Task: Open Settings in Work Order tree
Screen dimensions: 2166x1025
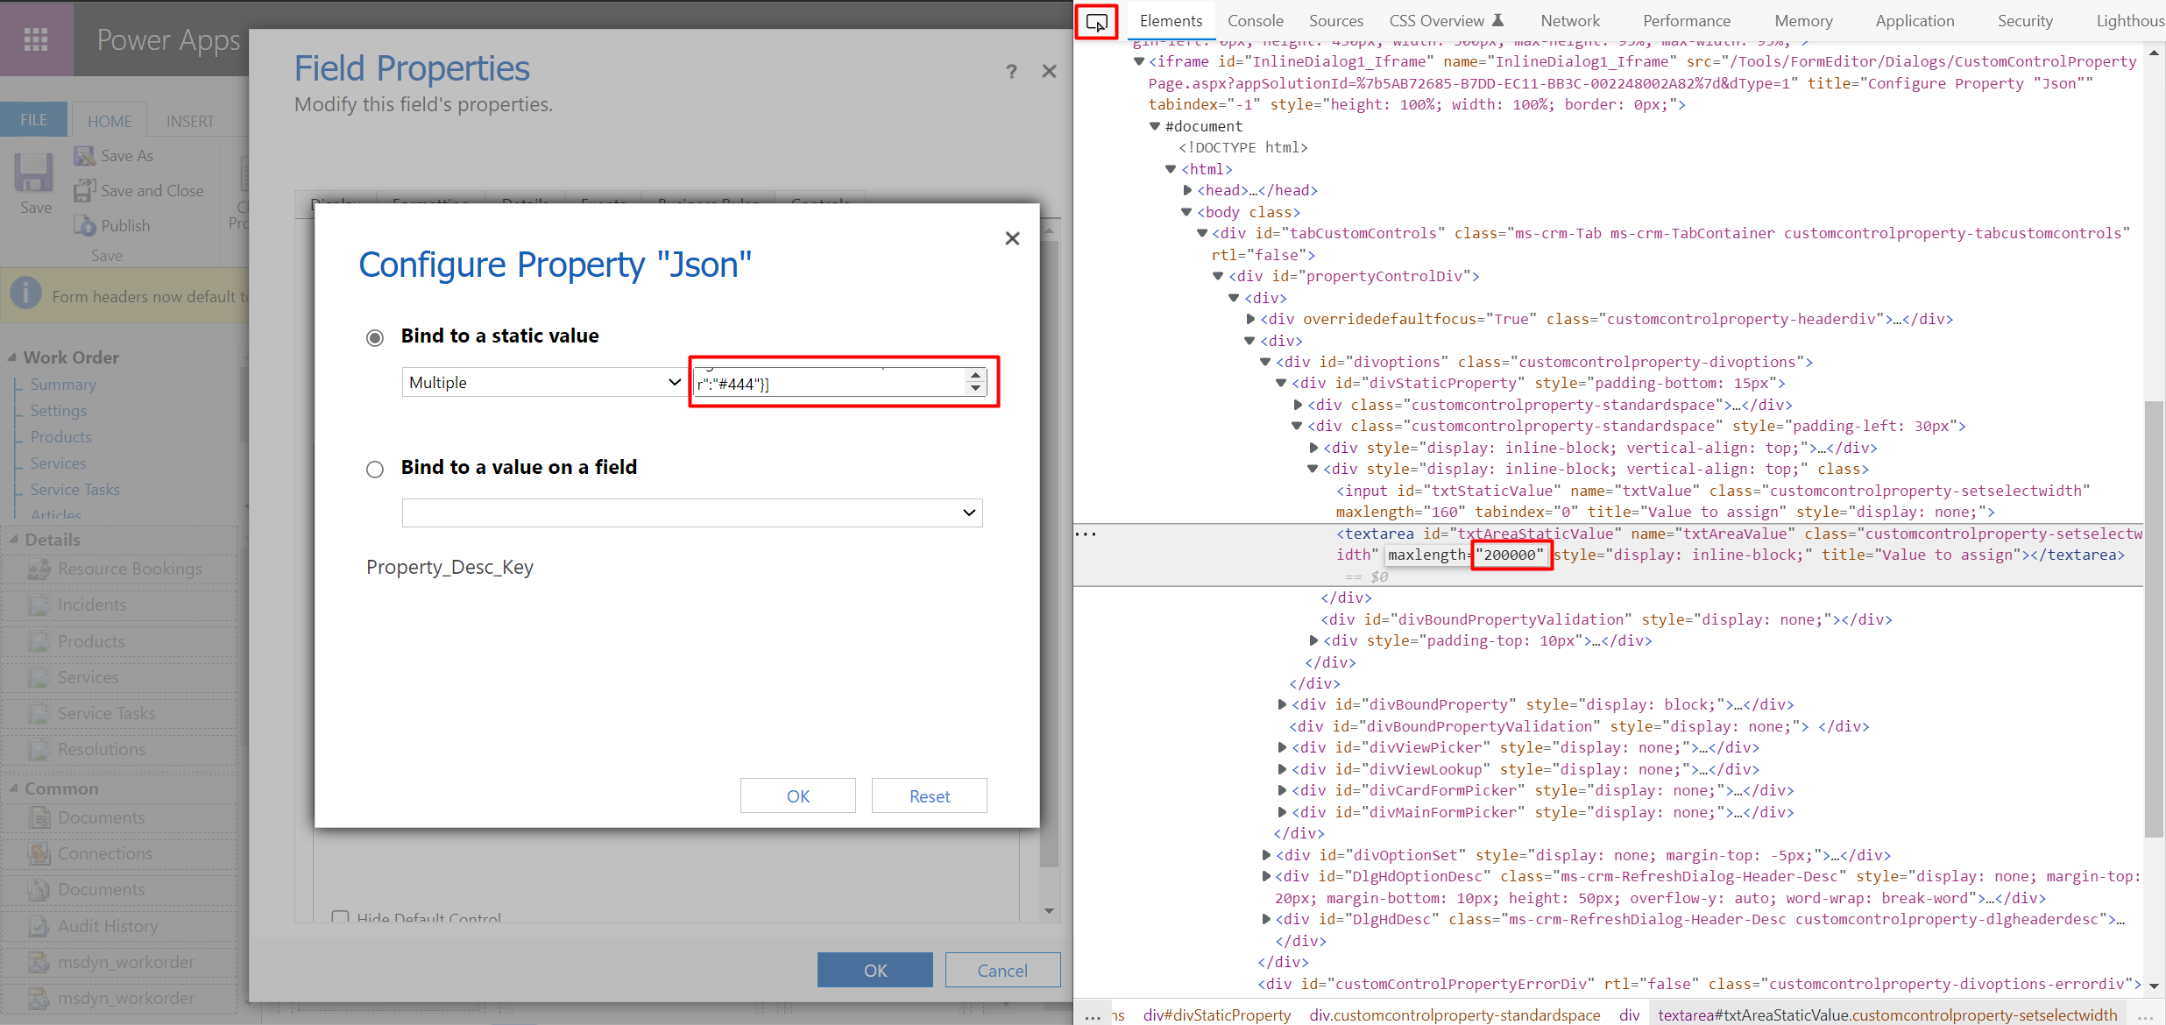Action: click(58, 410)
